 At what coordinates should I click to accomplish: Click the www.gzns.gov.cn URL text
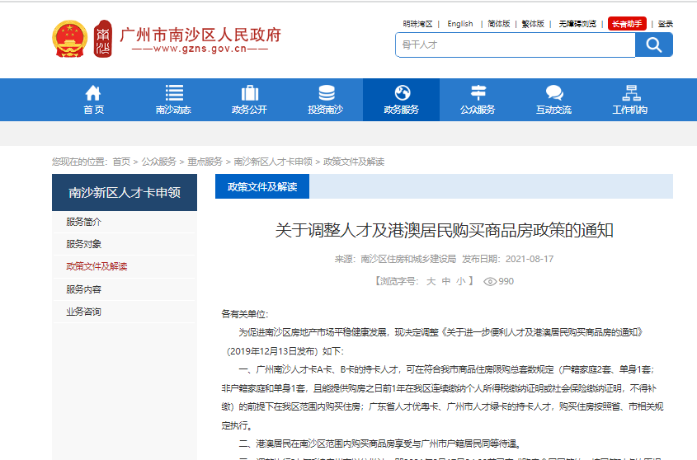[x=200, y=49]
